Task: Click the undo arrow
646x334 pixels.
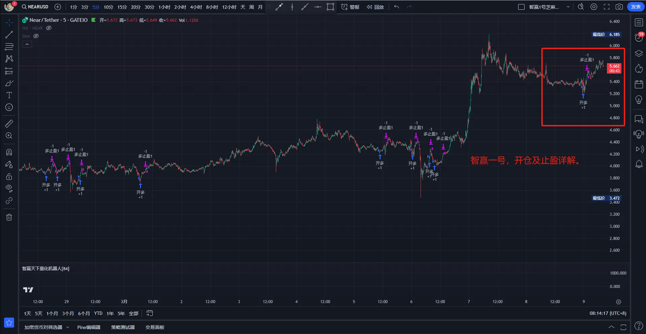Action: coord(397,7)
